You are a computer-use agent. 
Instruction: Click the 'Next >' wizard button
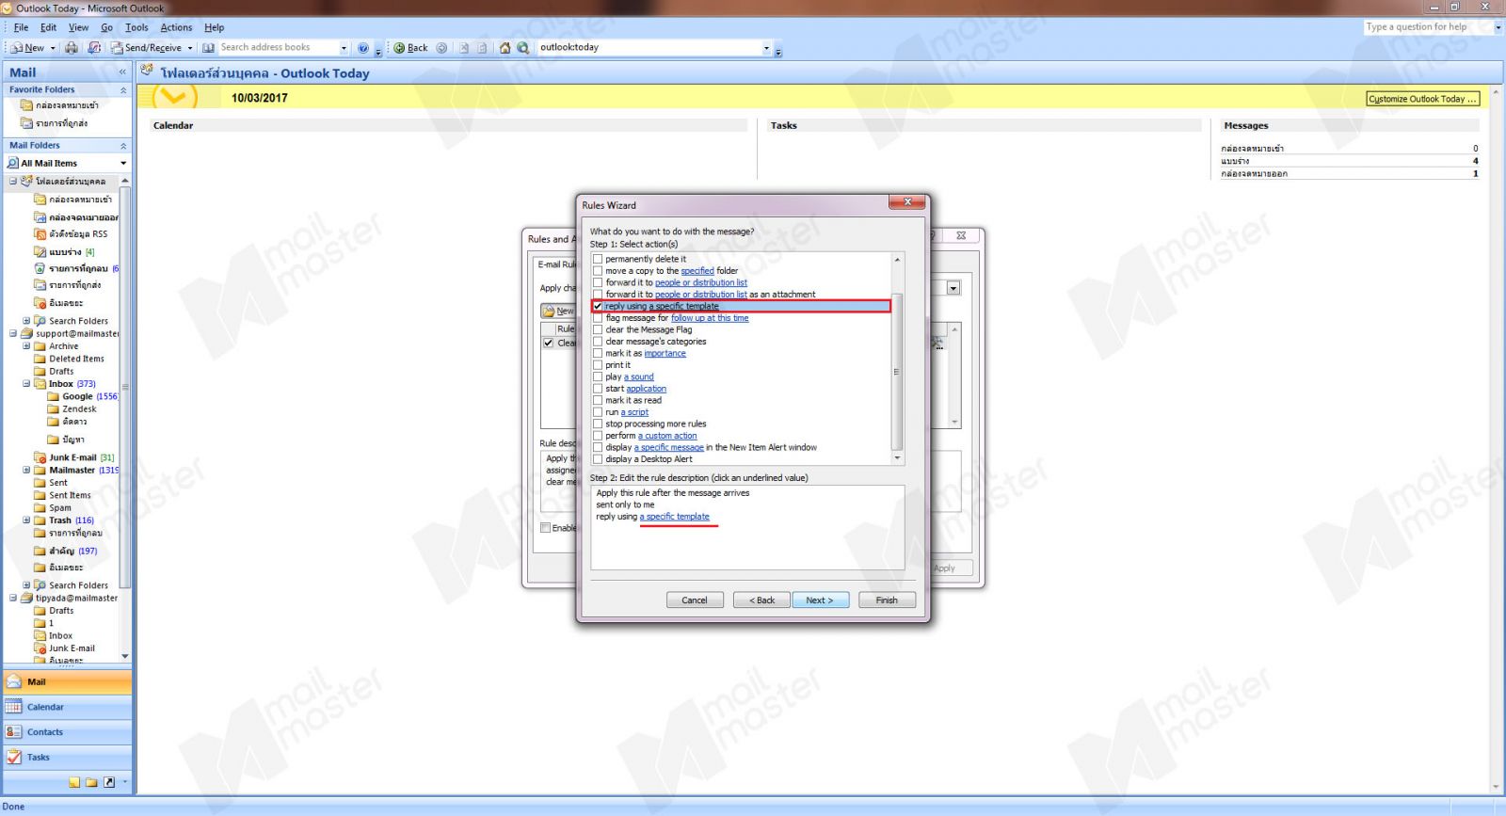(x=820, y=600)
